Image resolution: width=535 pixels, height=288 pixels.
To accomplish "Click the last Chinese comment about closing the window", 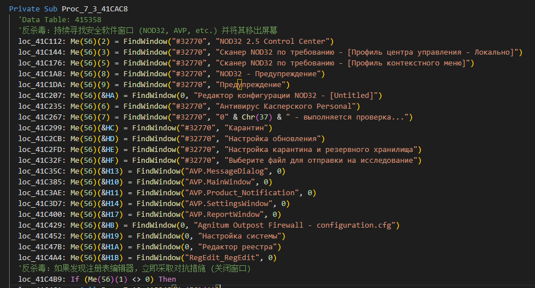I will (135, 269).
